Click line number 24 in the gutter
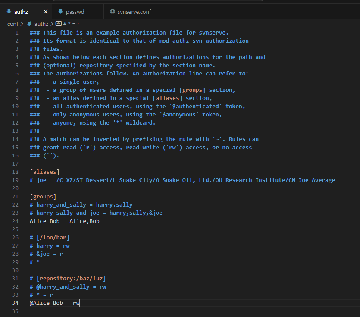This screenshot has height=317, width=360. (15, 221)
